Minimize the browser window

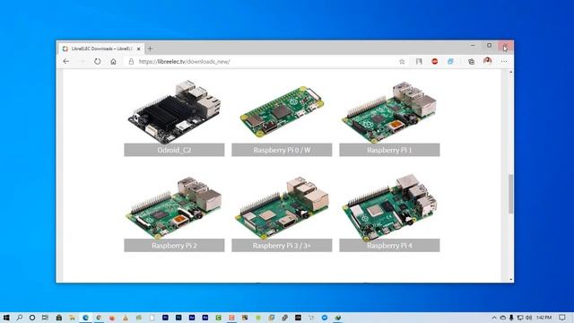pos(473,46)
